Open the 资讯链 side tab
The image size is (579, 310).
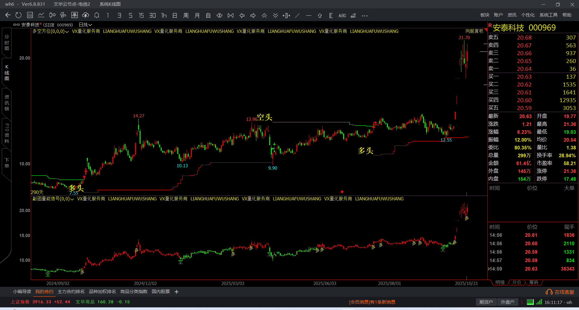7,103
